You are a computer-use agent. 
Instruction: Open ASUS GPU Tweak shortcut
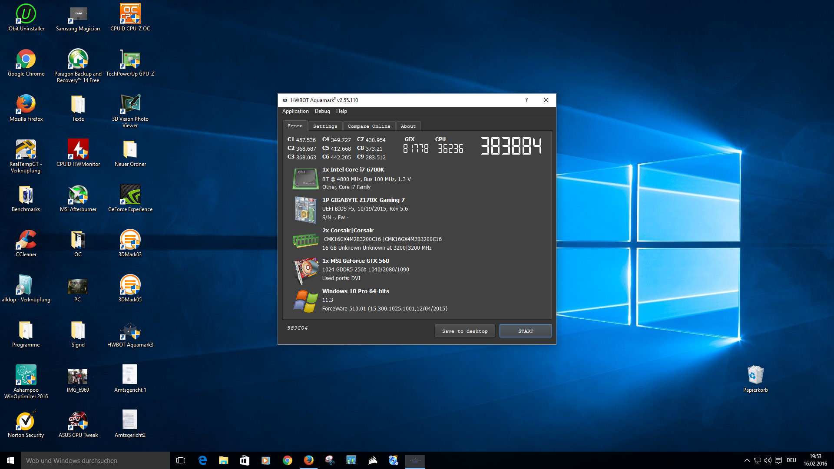coord(78,424)
